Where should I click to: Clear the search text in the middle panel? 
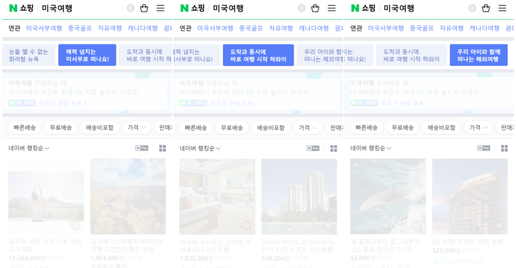coord(302,8)
